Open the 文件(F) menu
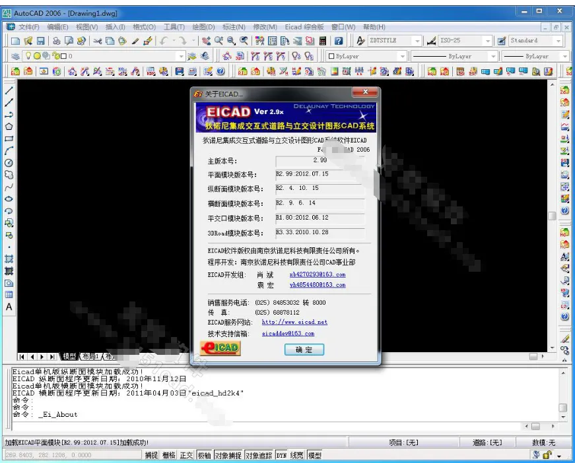Image resolution: width=575 pixels, height=463 pixels. click(x=28, y=27)
